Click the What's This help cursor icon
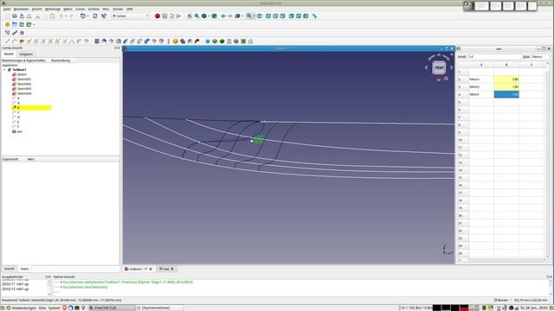Screen dimensions: 554x311 pyautogui.click(x=104, y=16)
